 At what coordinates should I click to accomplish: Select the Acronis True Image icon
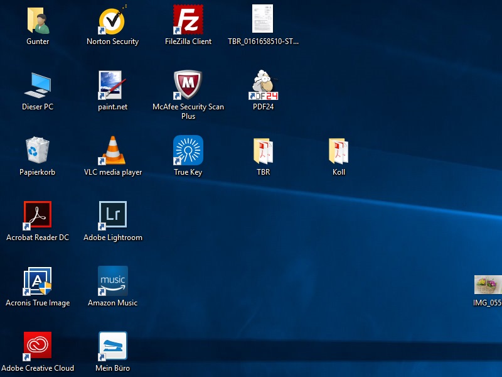pyautogui.click(x=38, y=281)
